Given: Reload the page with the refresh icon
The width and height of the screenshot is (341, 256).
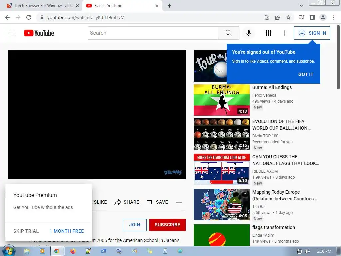Looking at the screenshot, I should click(x=29, y=17).
